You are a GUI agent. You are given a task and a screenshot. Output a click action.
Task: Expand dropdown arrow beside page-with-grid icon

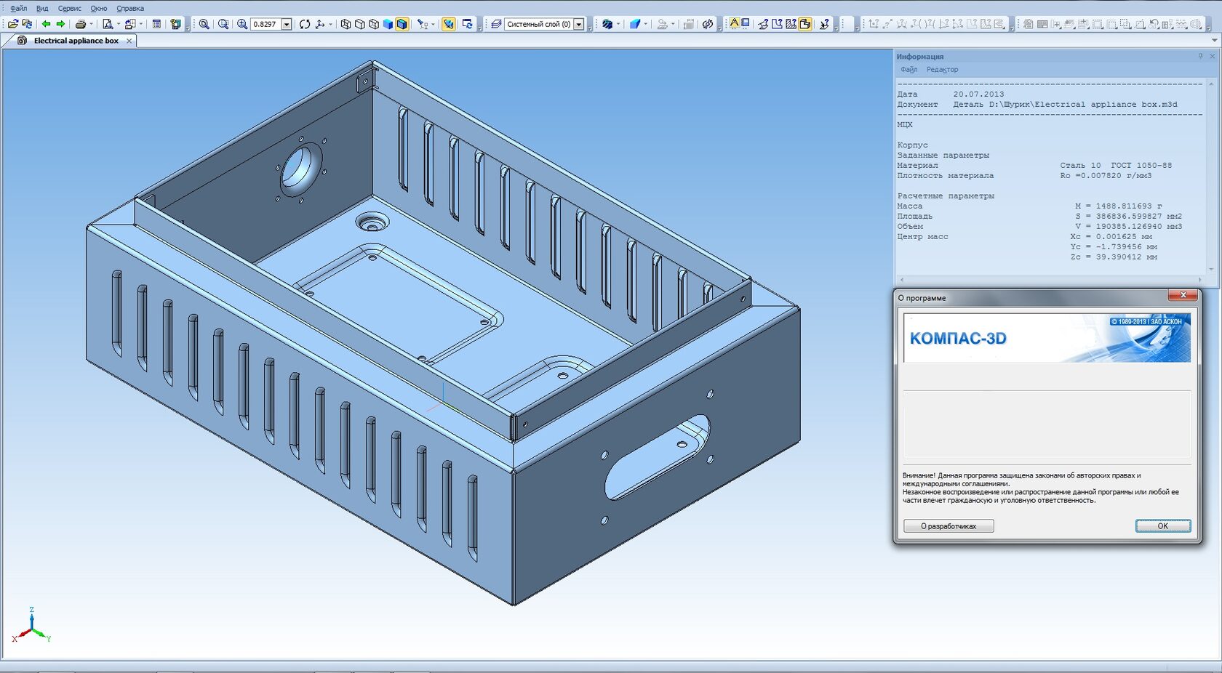(140, 24)
